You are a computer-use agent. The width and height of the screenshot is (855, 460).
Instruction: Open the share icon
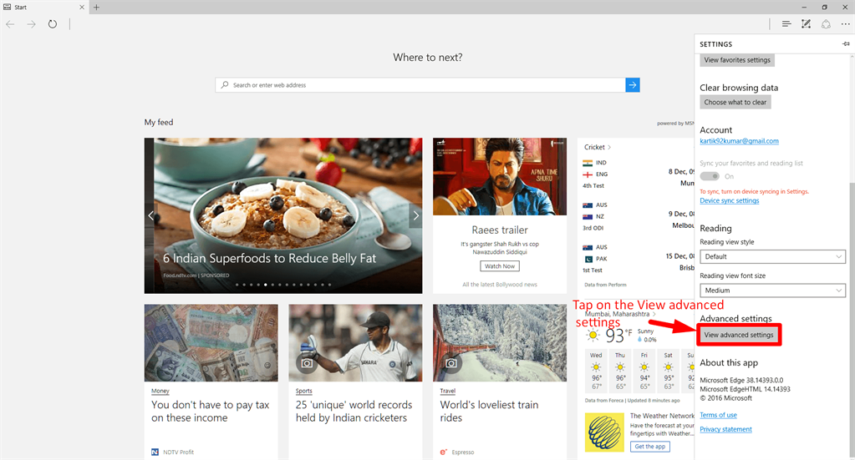click(x=826, y=24)
